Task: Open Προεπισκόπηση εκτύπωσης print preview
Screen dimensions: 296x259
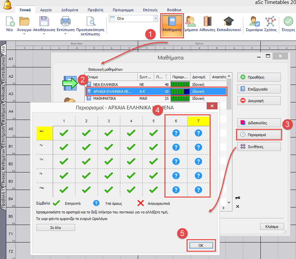Action: [90, 22]
